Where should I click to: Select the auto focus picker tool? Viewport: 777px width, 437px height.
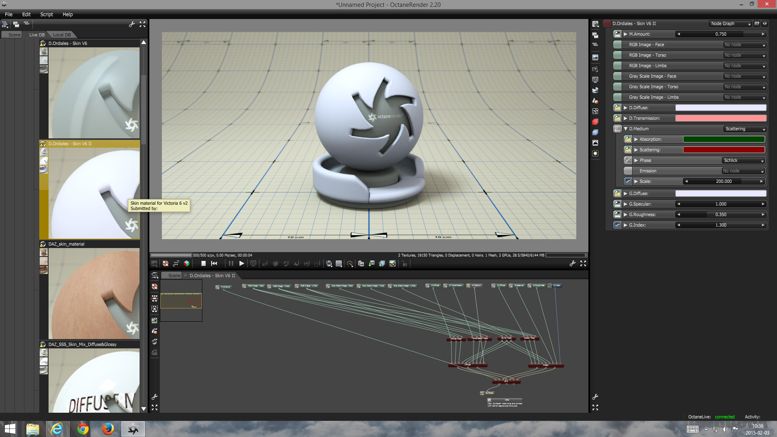point(265,264)
